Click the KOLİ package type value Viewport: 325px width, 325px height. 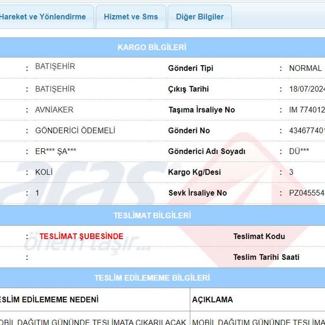(x=44, y=172)
